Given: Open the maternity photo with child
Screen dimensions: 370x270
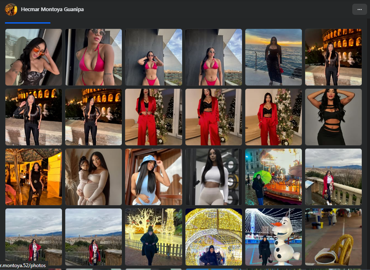Looking at the screenshot, I should click(x=93, y=177).
